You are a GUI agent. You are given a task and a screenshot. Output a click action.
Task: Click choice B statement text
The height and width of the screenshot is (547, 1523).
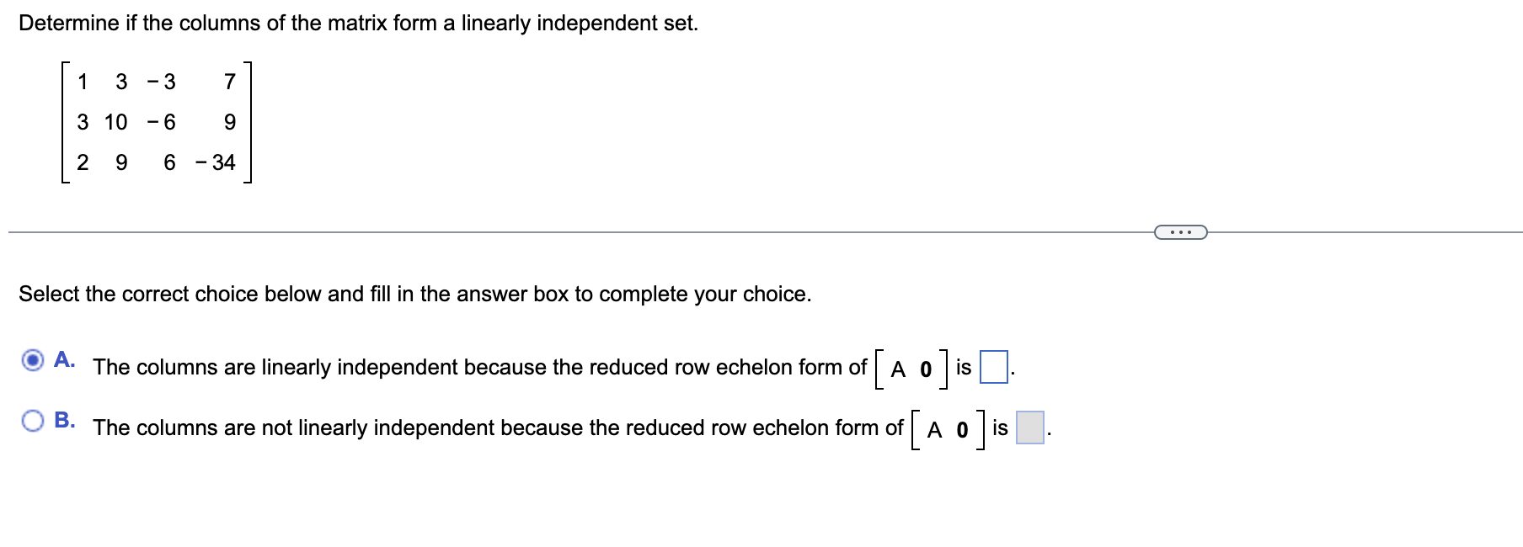point(497,429)
